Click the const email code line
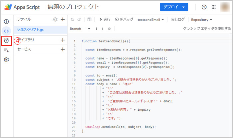The height and width of the screenshot is (138, 233). [x=127, y=63]
